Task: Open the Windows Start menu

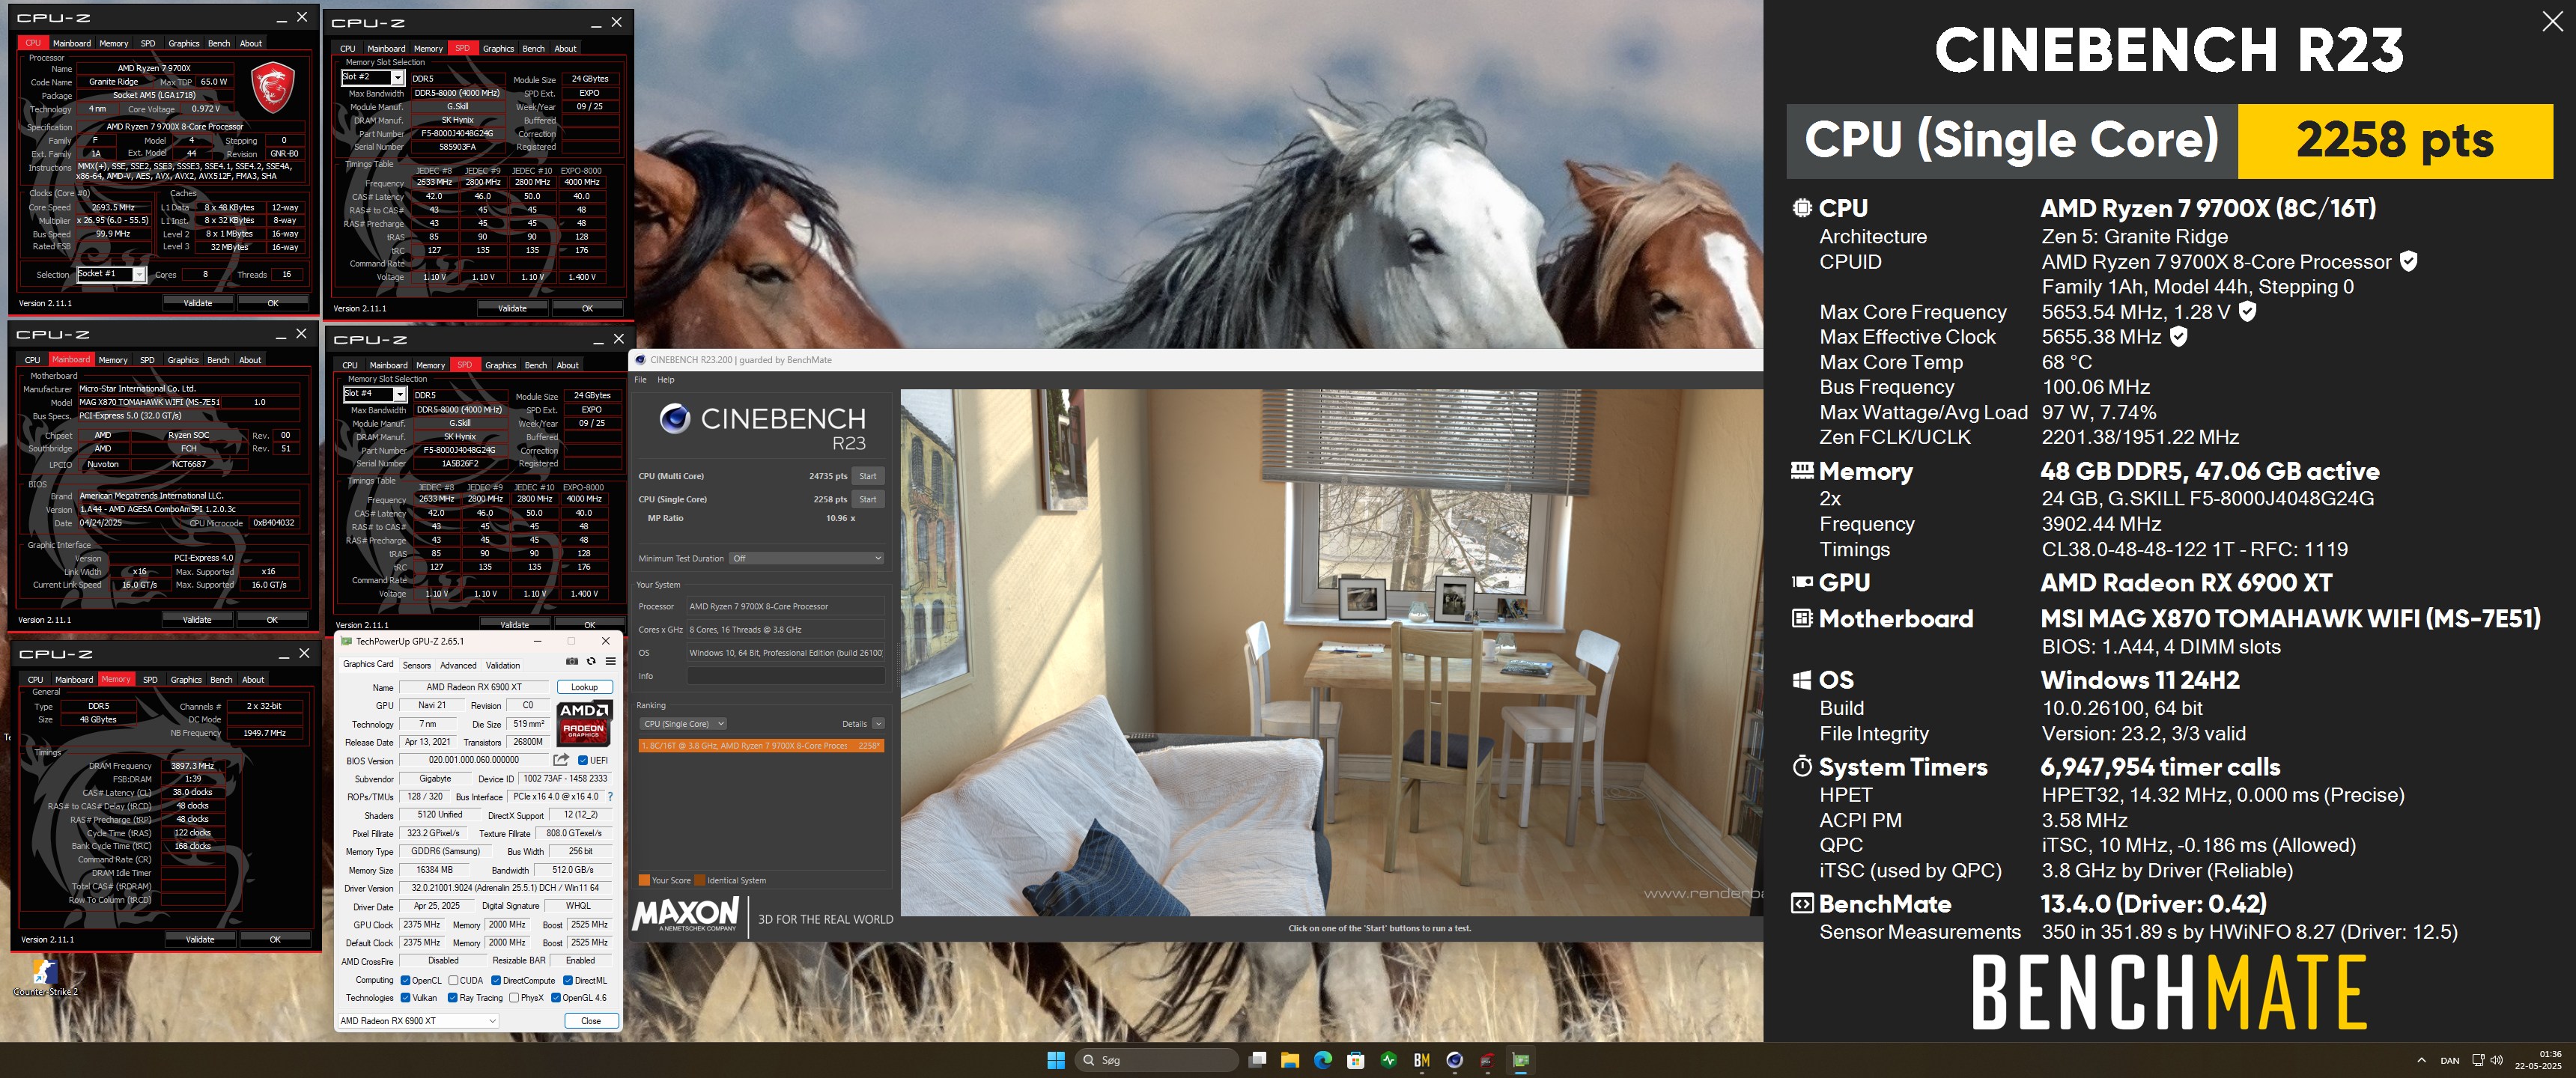Action: tap(1056, 1060)
